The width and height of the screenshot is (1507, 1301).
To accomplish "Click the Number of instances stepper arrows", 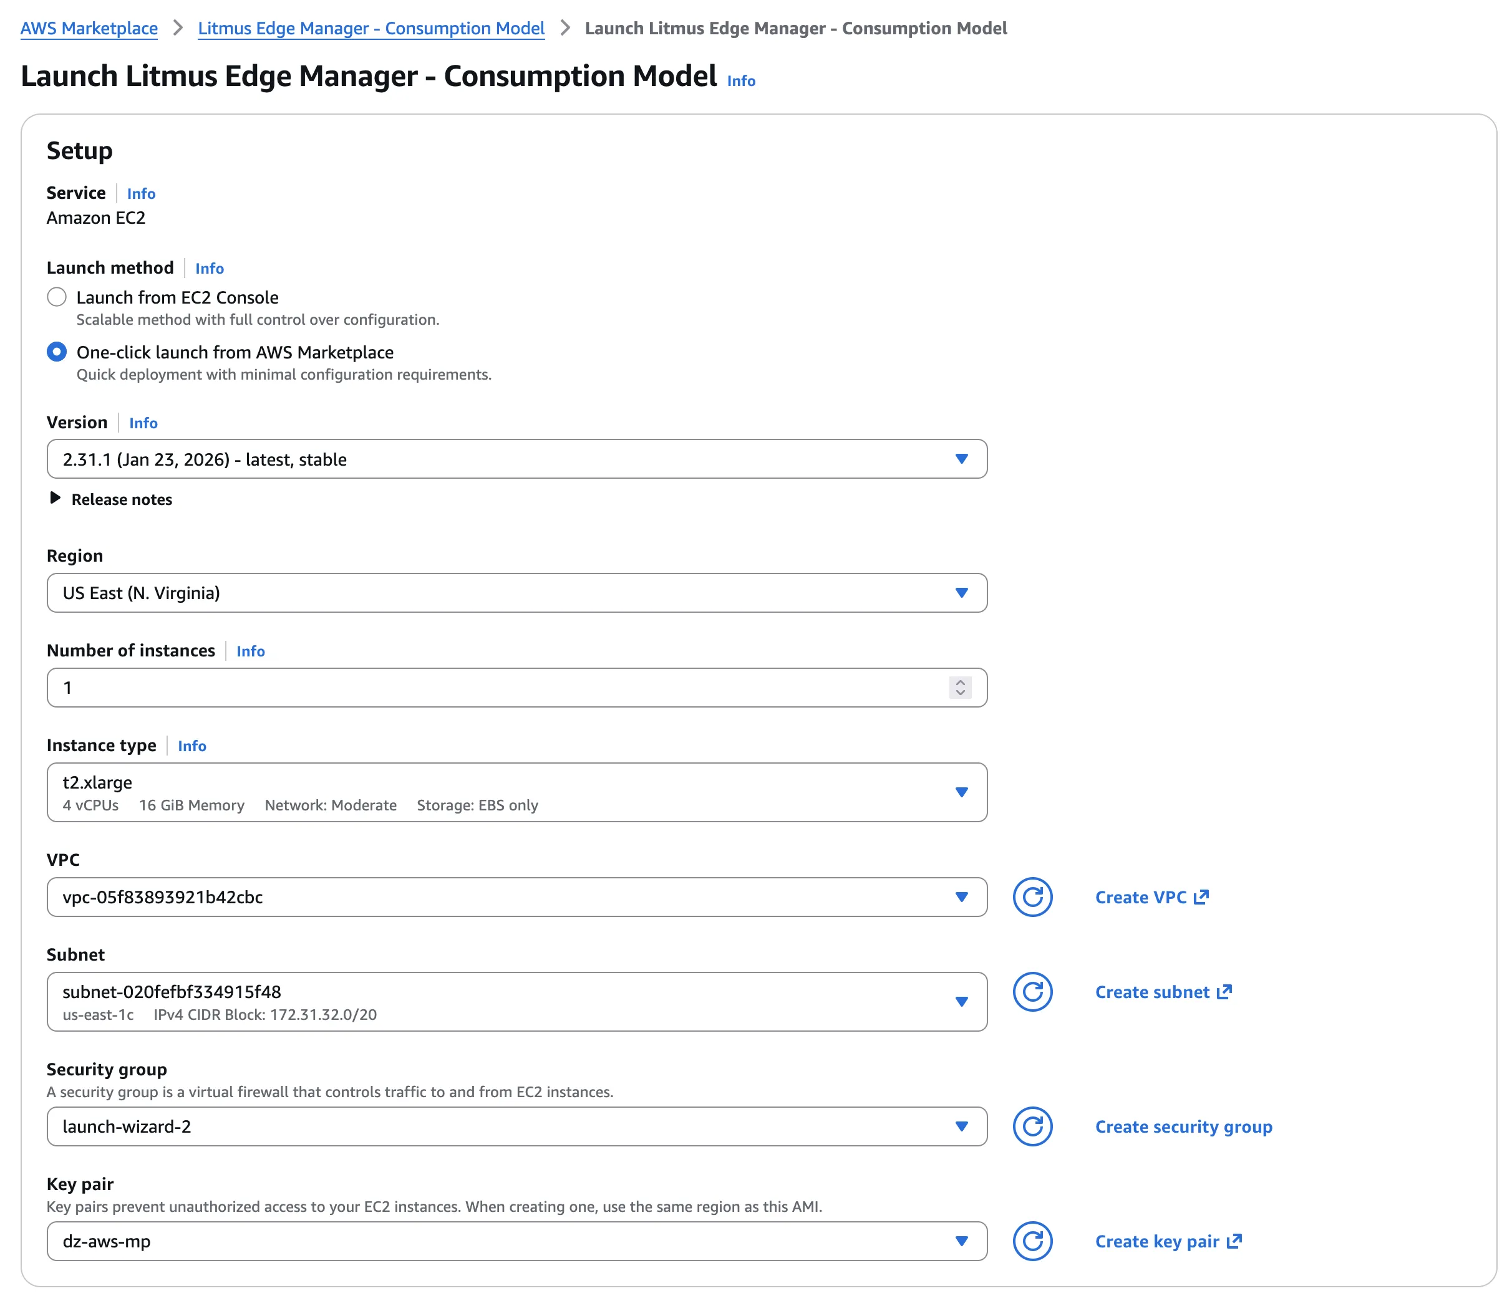I will click(x=960, y=688).
